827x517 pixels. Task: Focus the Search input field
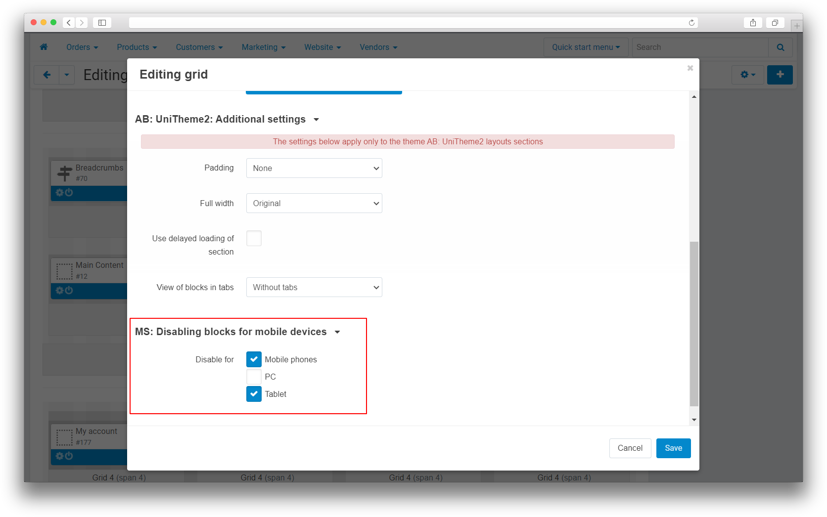[700, 47]
